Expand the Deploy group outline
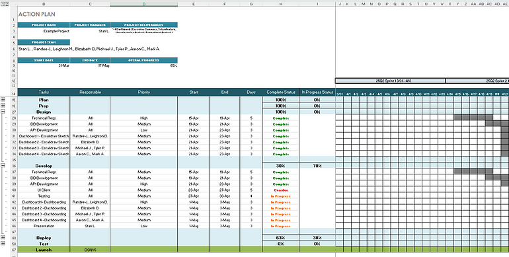Image resolution: width=509 pixels, height=257 pixels. 3,238
